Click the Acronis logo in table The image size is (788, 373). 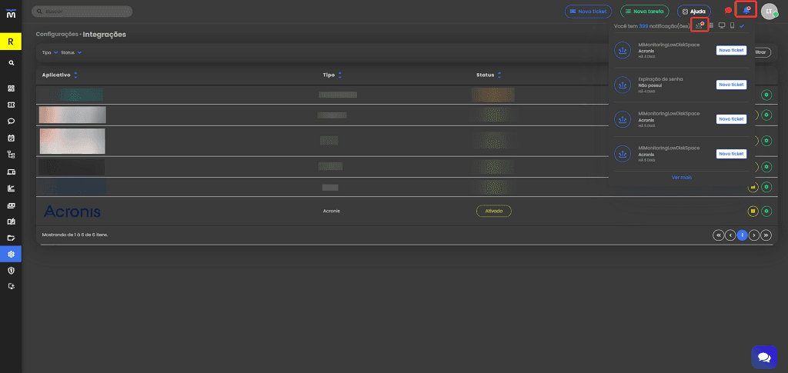(72, 211)
